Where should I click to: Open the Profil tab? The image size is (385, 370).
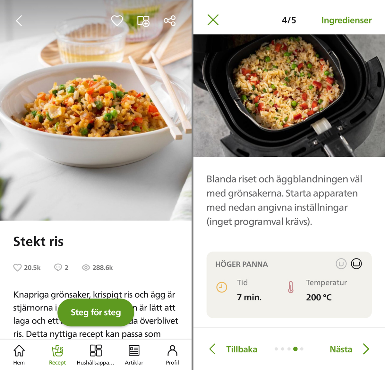[172, 355]
